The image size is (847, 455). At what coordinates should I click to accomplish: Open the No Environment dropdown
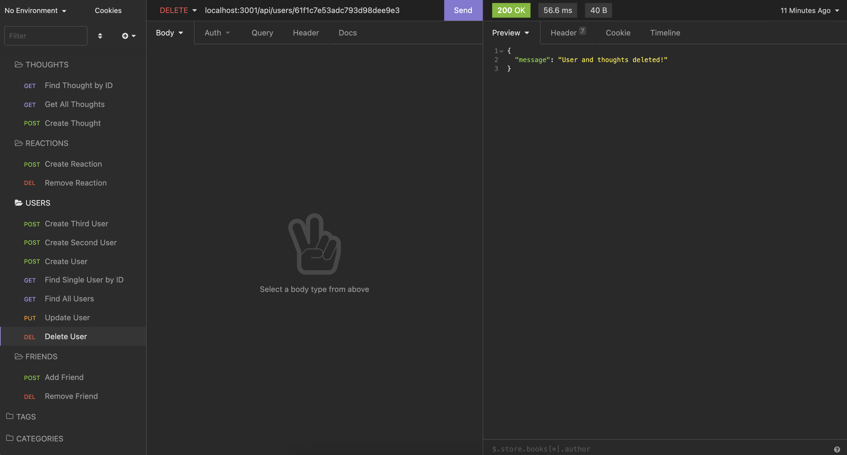click(35, 11)
